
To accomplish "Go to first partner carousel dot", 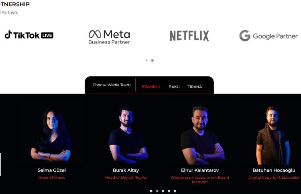I will [146, 60].
